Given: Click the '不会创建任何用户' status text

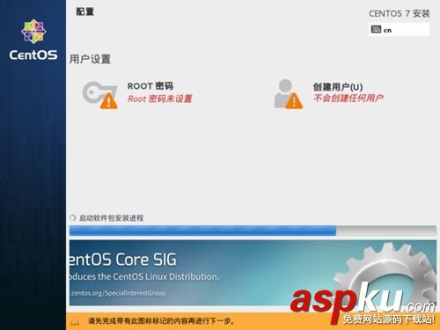Looking at the screenshot, I should coord(348,98).
